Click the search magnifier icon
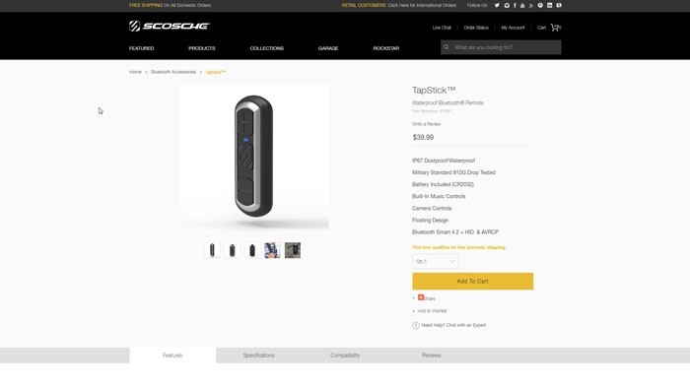 tap(447, 47)
